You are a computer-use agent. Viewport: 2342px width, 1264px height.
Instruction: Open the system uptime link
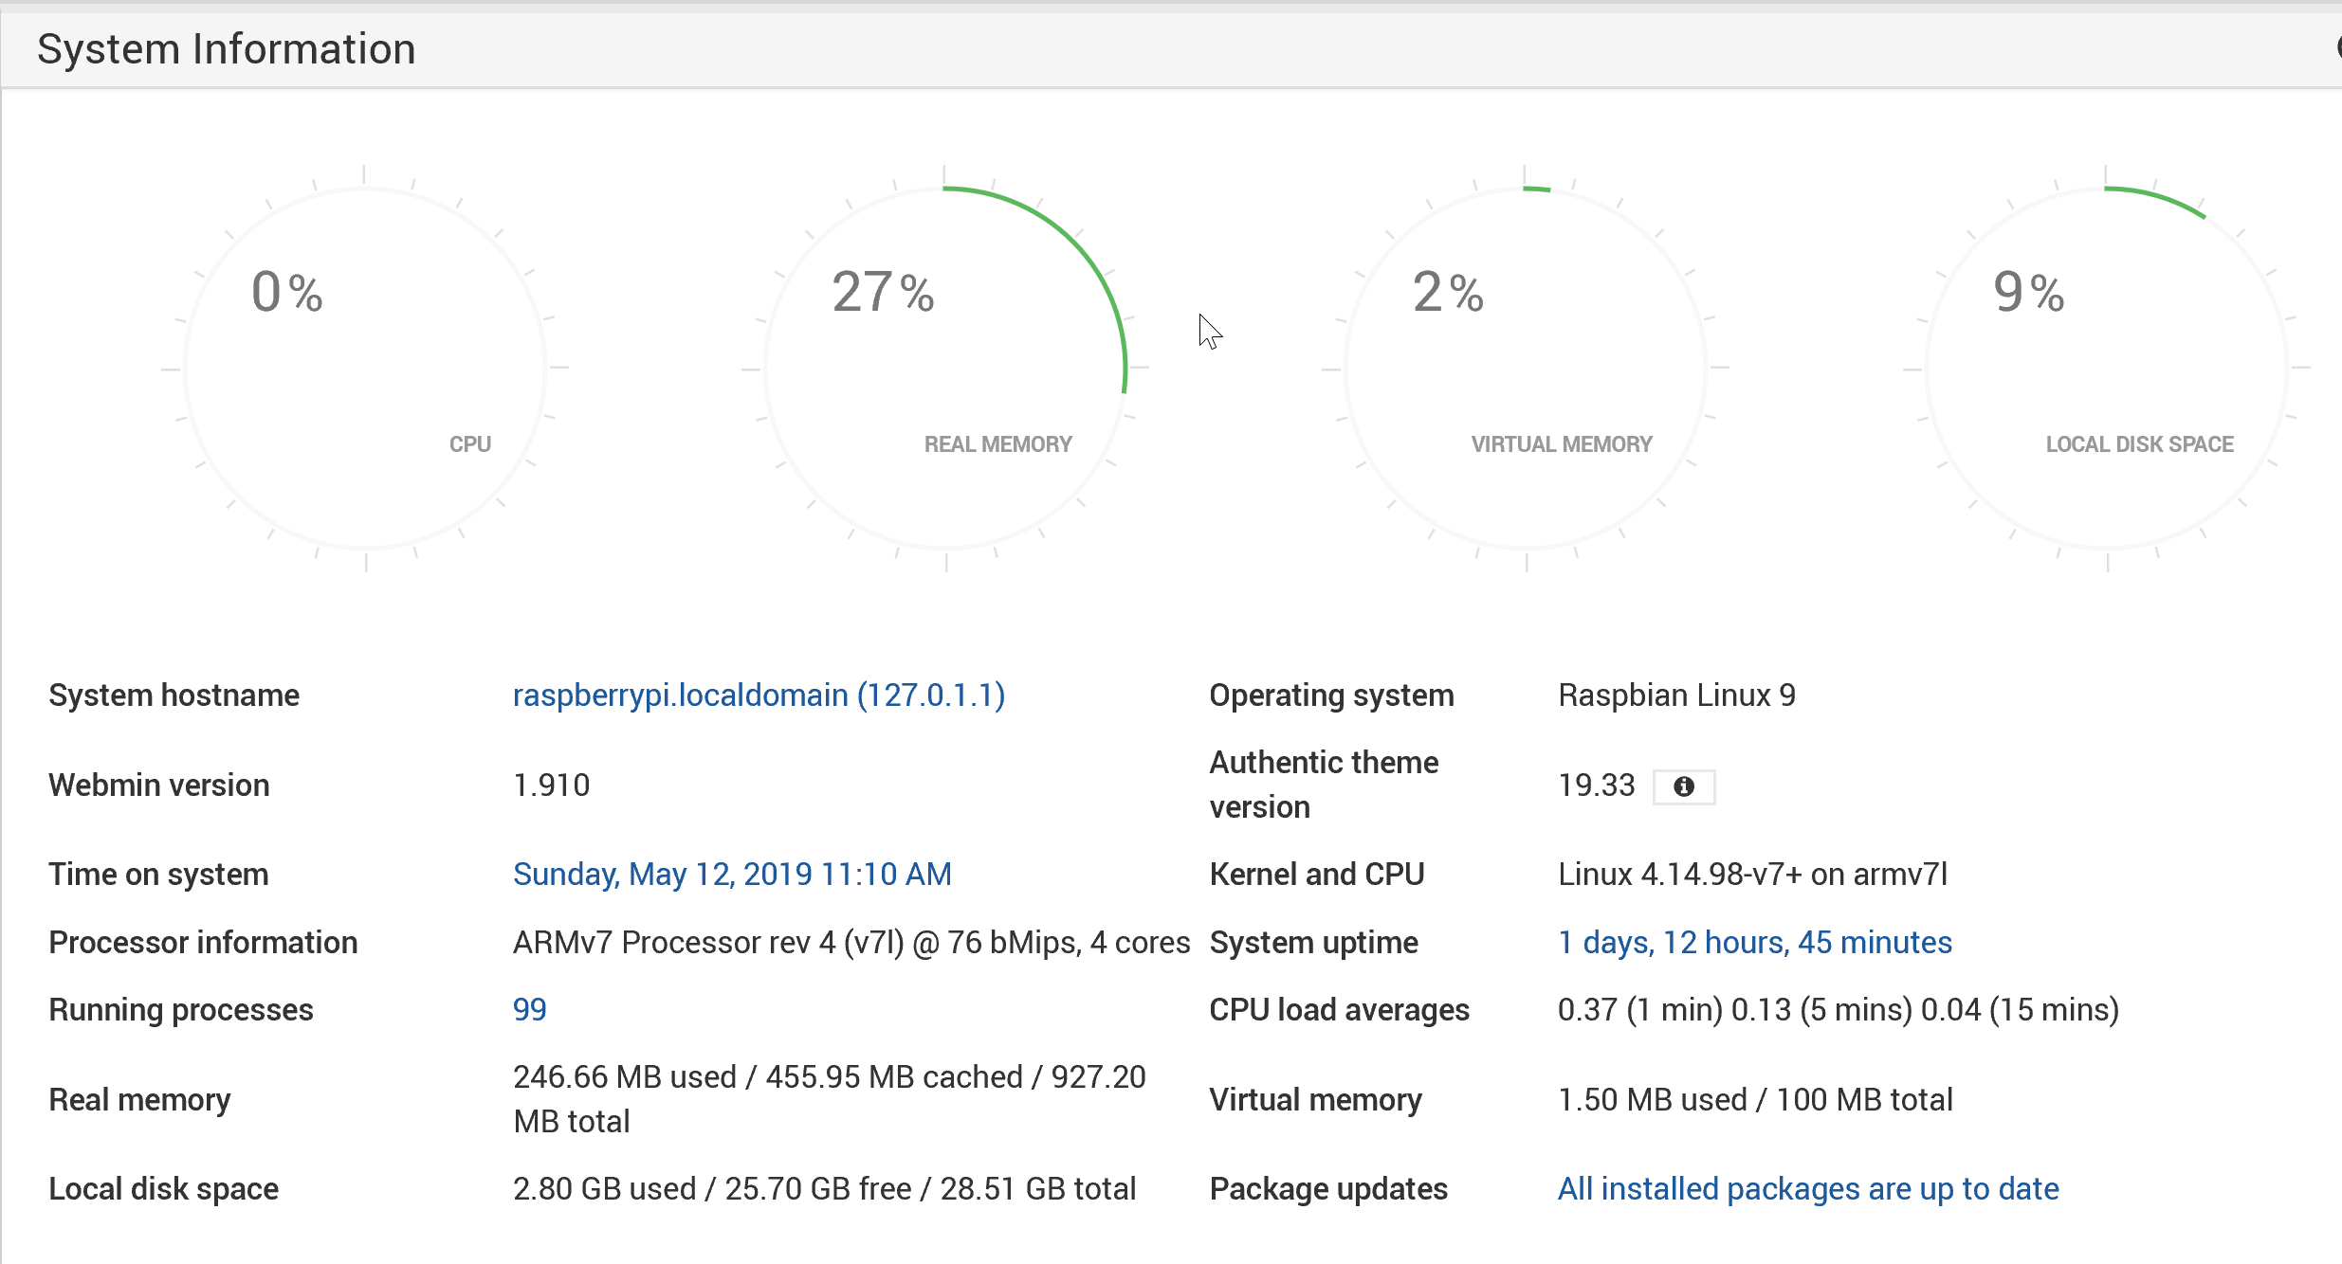(1755, 943)
